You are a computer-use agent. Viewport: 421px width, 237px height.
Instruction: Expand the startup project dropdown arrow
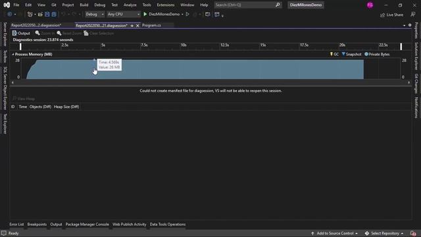point(182,14)
